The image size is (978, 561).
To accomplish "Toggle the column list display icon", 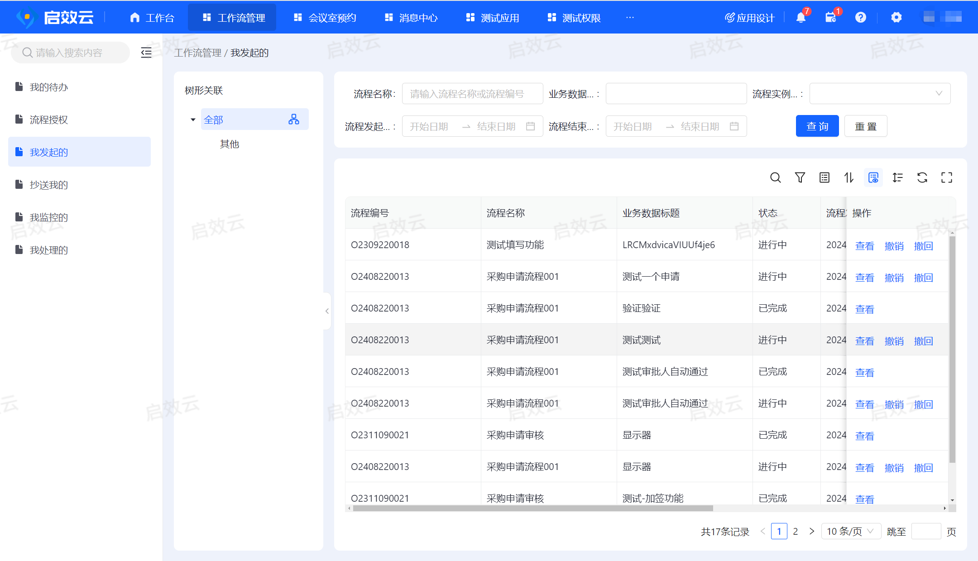I will (x=824, y=177).
